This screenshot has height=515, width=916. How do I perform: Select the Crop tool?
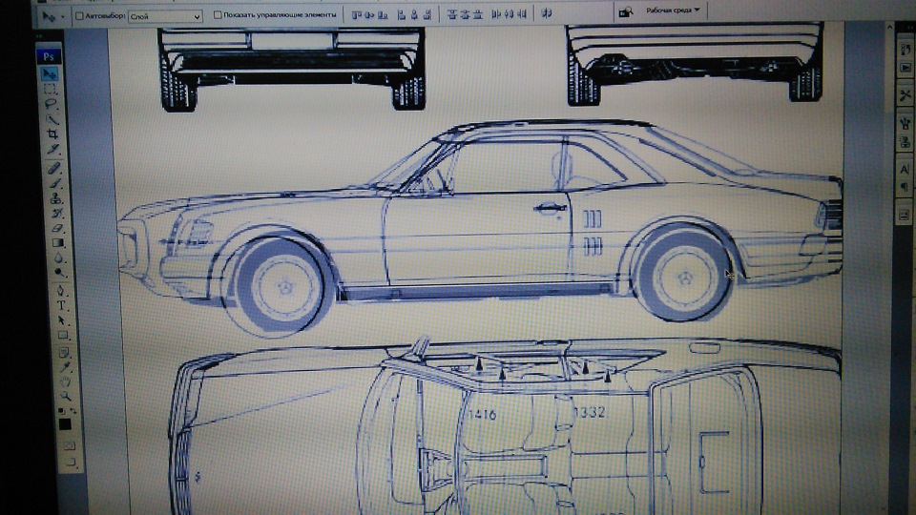[x=52, y=134]
